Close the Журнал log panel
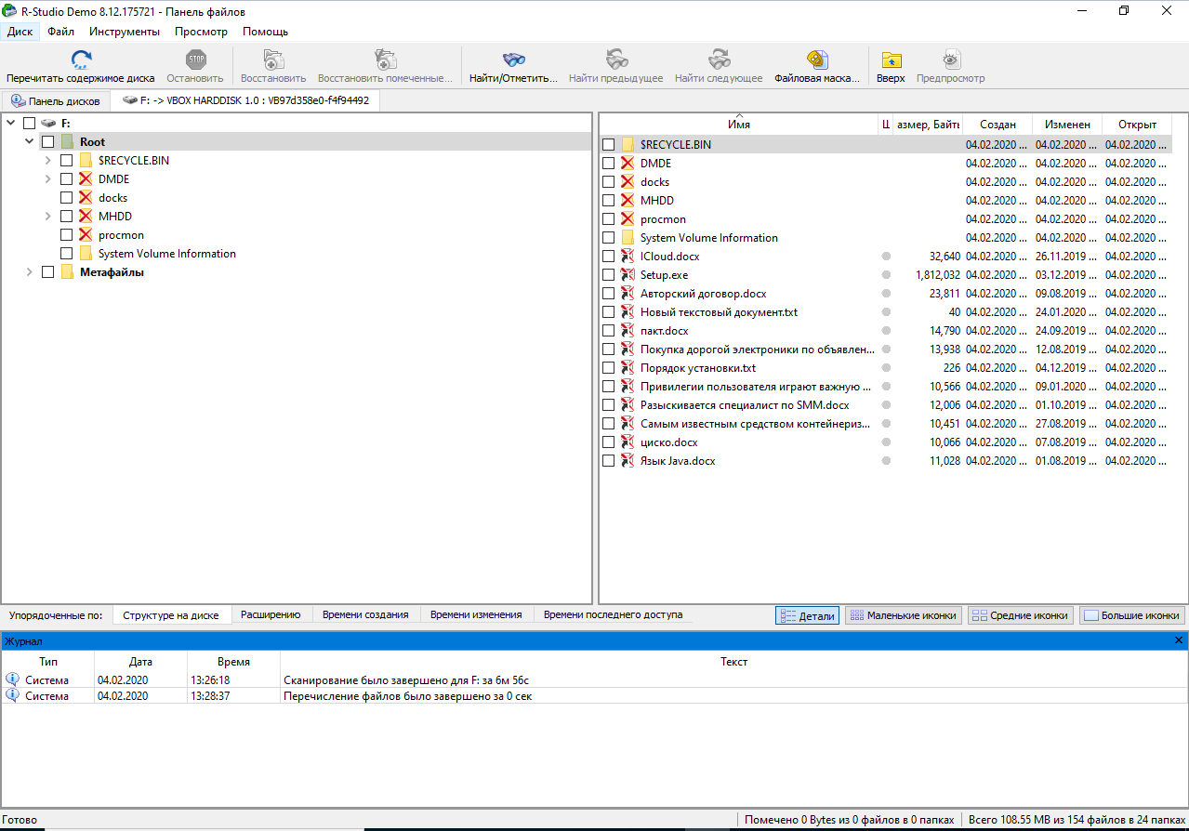1189x831 pixels. coord(1179,640)
